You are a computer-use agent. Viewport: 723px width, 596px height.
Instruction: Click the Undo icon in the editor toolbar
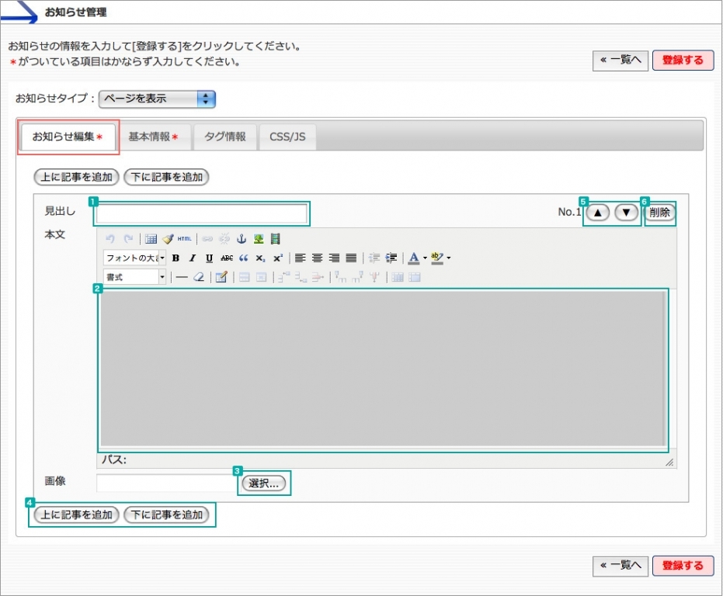pos(109,238)
